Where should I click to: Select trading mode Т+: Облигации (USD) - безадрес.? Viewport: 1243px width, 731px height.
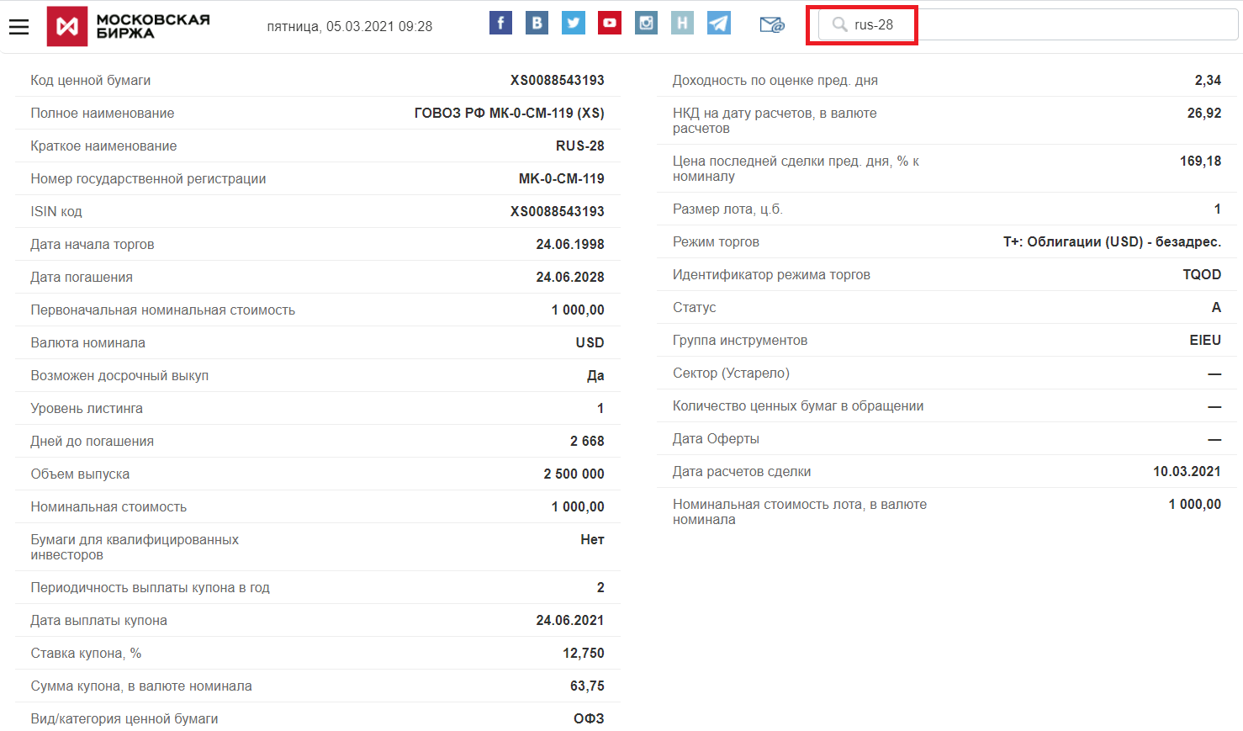click(1112, 241)
